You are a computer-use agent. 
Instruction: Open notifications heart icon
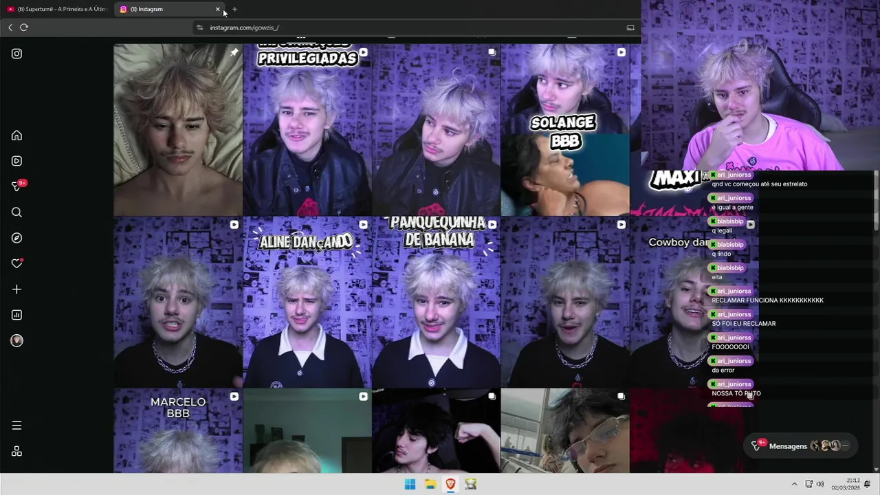[x=17, y=263]
